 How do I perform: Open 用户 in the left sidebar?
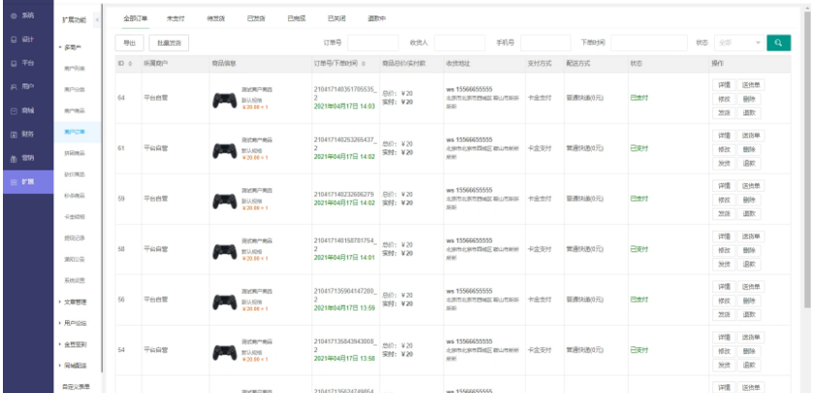pos(23,87)
